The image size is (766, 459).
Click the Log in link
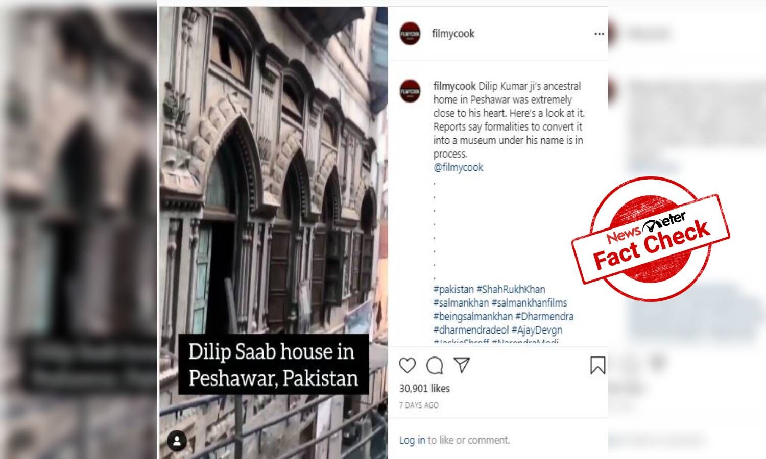(x=412, y=440)
